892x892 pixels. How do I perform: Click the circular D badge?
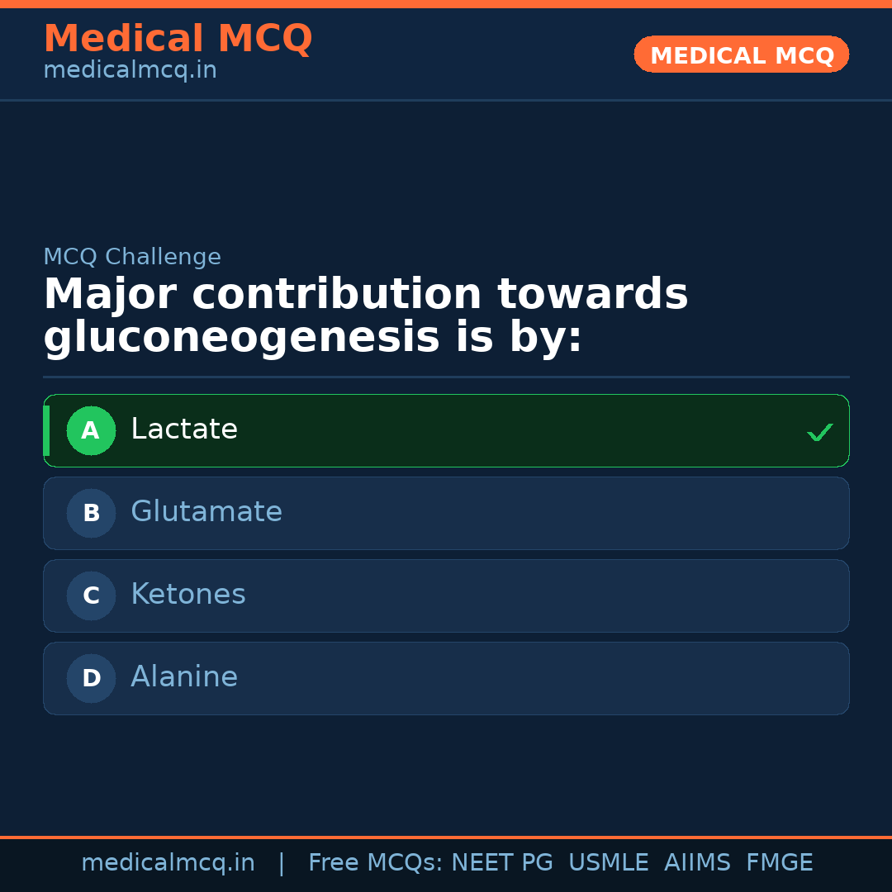91,678
